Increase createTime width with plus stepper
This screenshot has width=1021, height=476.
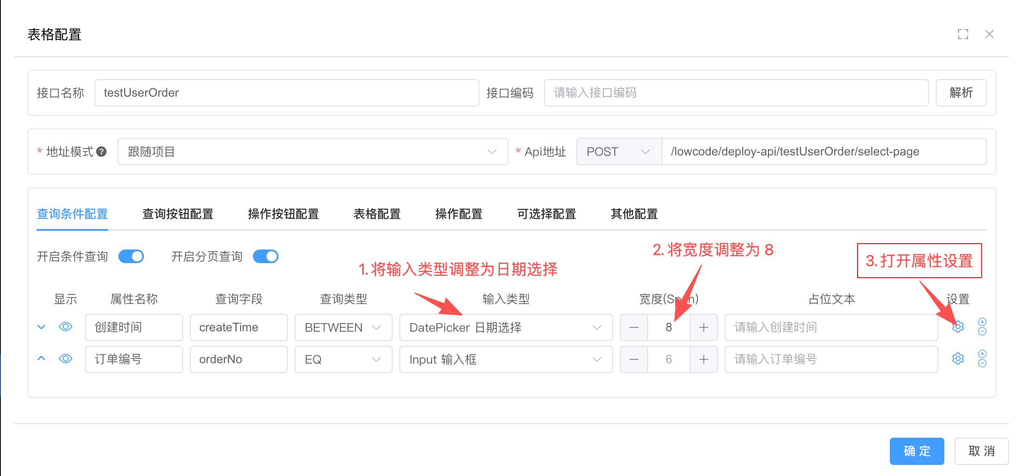tap(703, 327)
